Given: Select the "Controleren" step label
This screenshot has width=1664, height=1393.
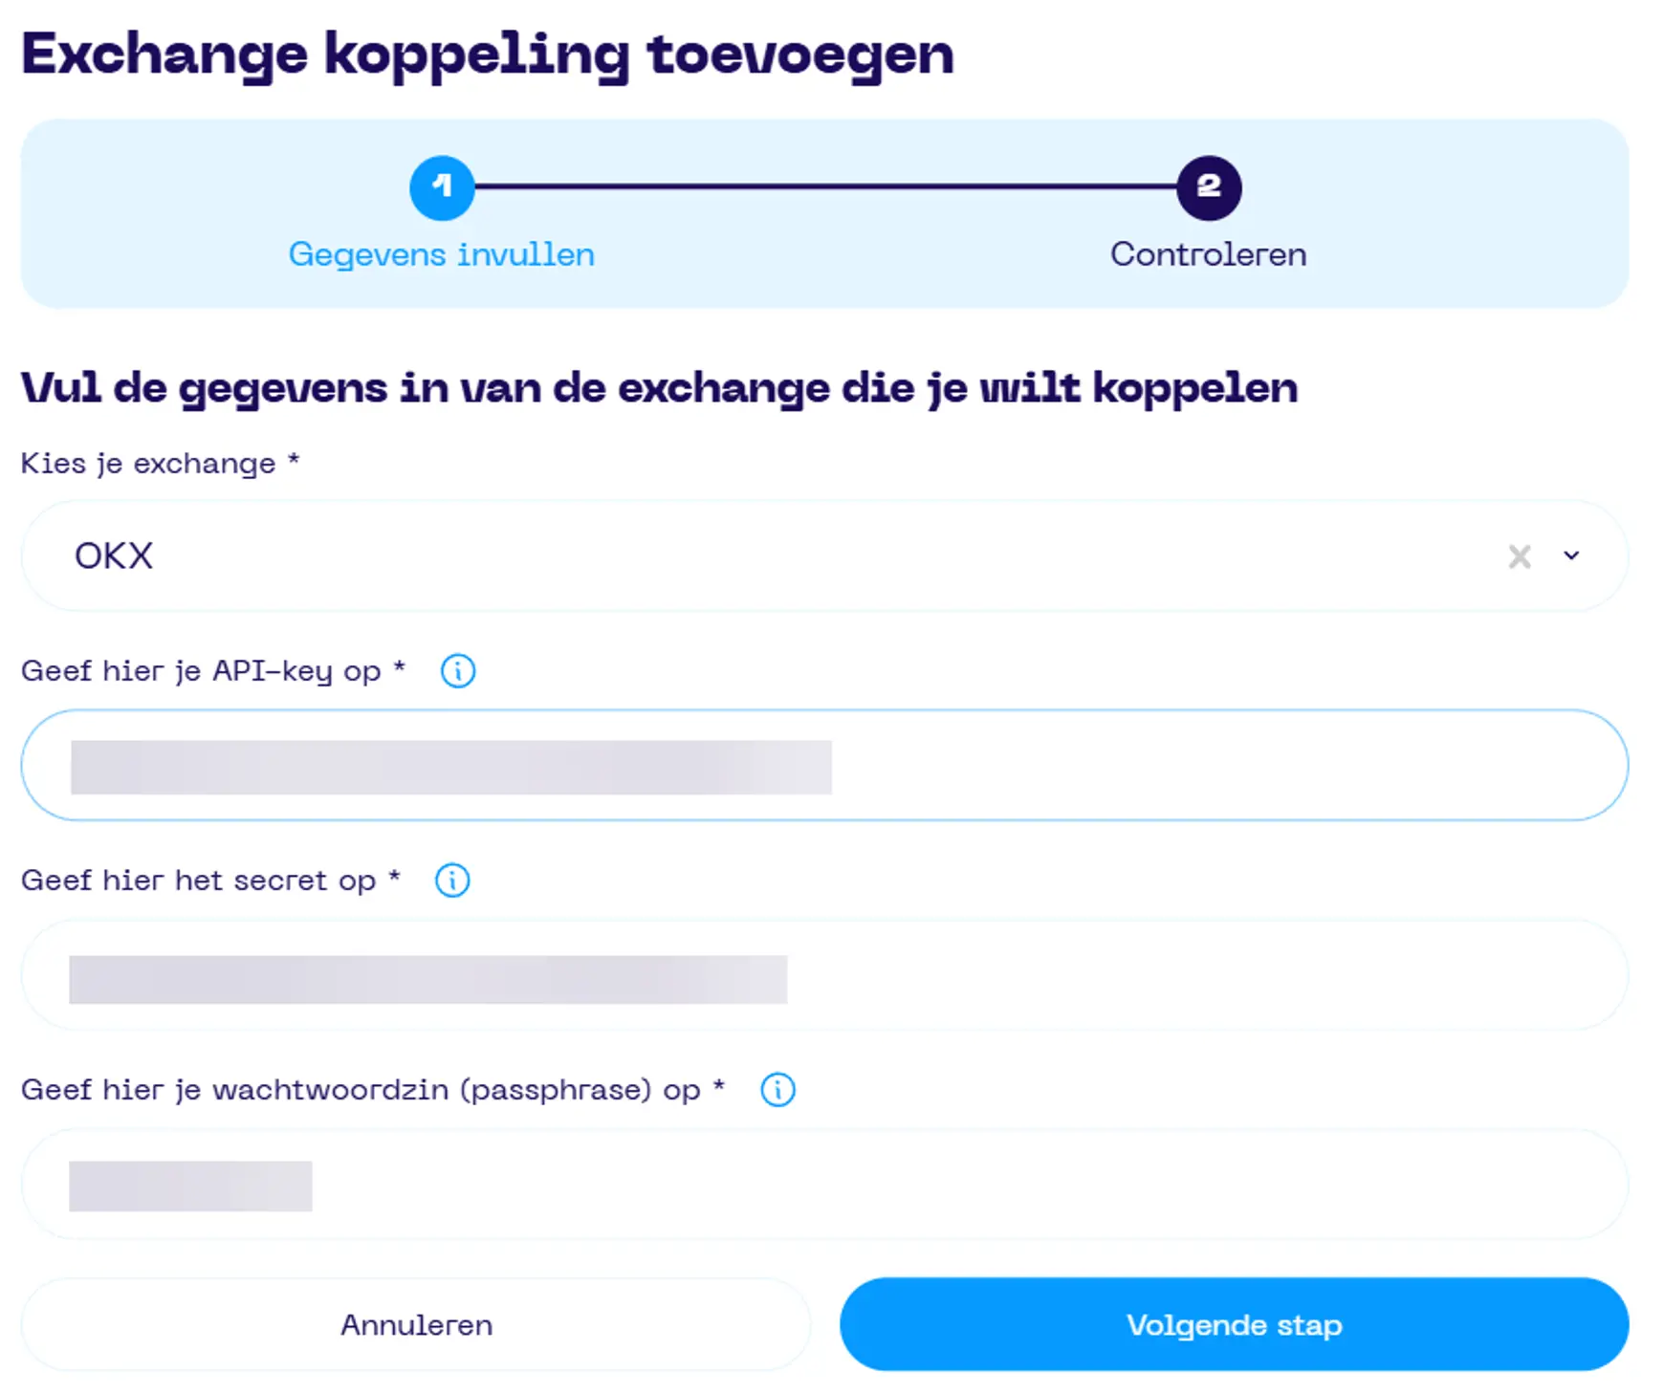Looking at the screenshot, I should pyautogui.click(x=1208, y=254).
